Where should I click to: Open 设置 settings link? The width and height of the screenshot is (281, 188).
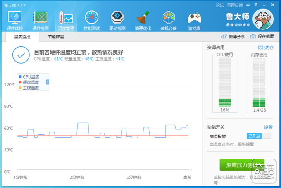click(x=268, y=127)
